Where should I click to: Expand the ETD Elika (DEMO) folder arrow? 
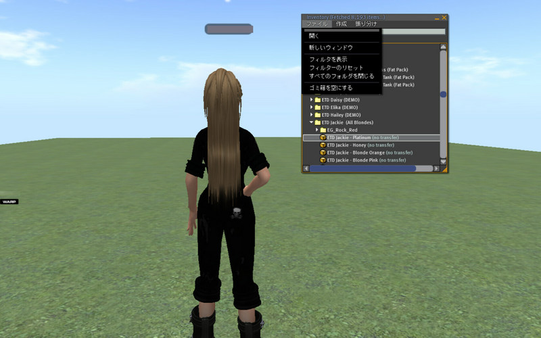point(311,107)
